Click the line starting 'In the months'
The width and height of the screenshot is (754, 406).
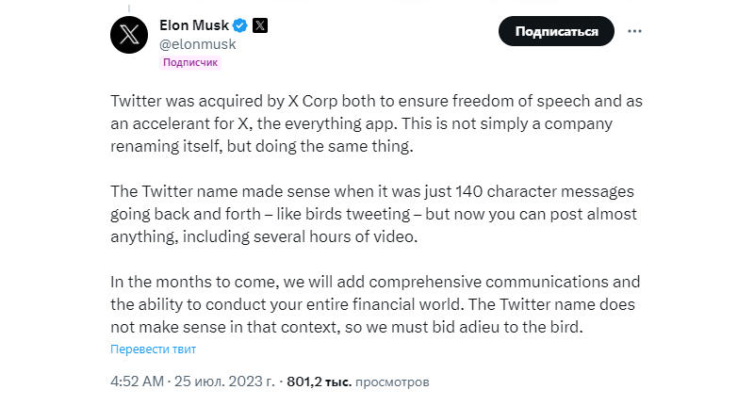point(375,282)
